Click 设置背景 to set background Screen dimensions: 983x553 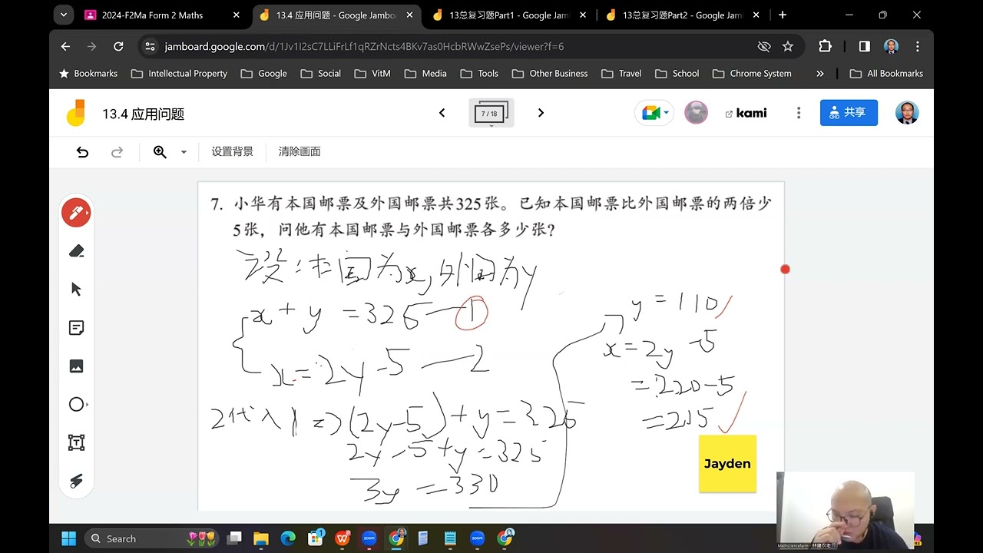pos(232,152)
